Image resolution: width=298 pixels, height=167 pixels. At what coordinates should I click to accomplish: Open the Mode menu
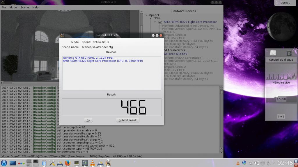click(x=13, y=7)
